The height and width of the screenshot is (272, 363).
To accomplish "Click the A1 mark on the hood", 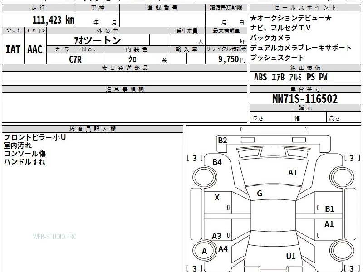I will coord(293,173).
